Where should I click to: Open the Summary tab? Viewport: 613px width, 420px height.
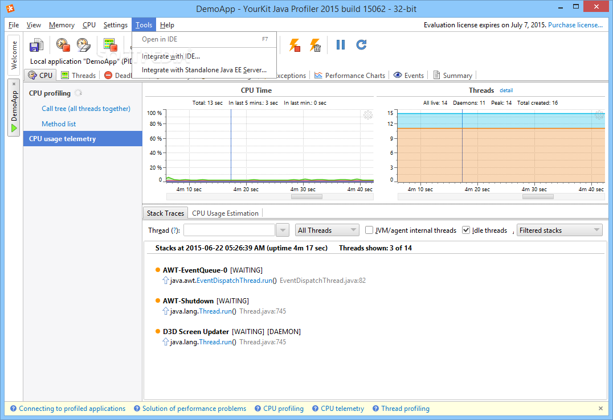[x=453, y=75]
